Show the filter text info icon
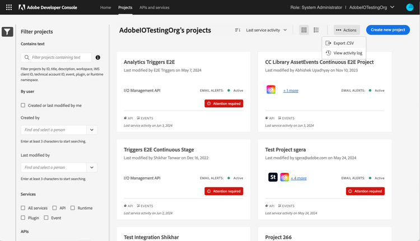 click(x=98, y=57)
